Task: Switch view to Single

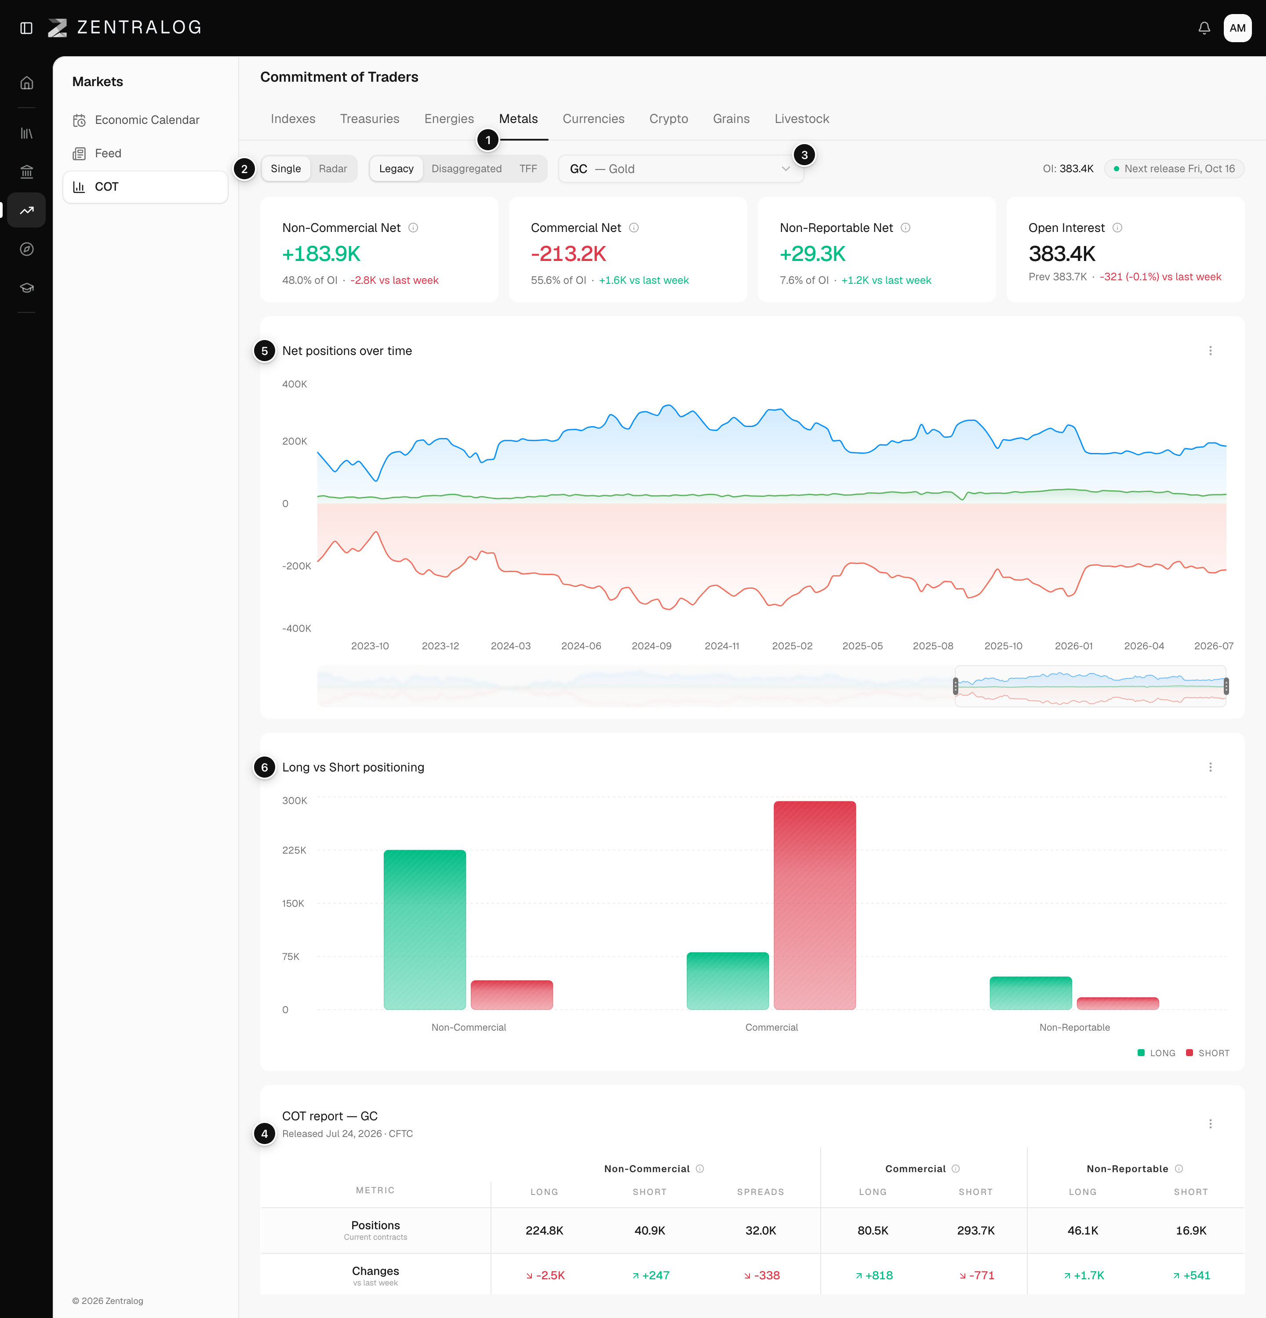Action: pyautogui.click(x=286, y=169)
